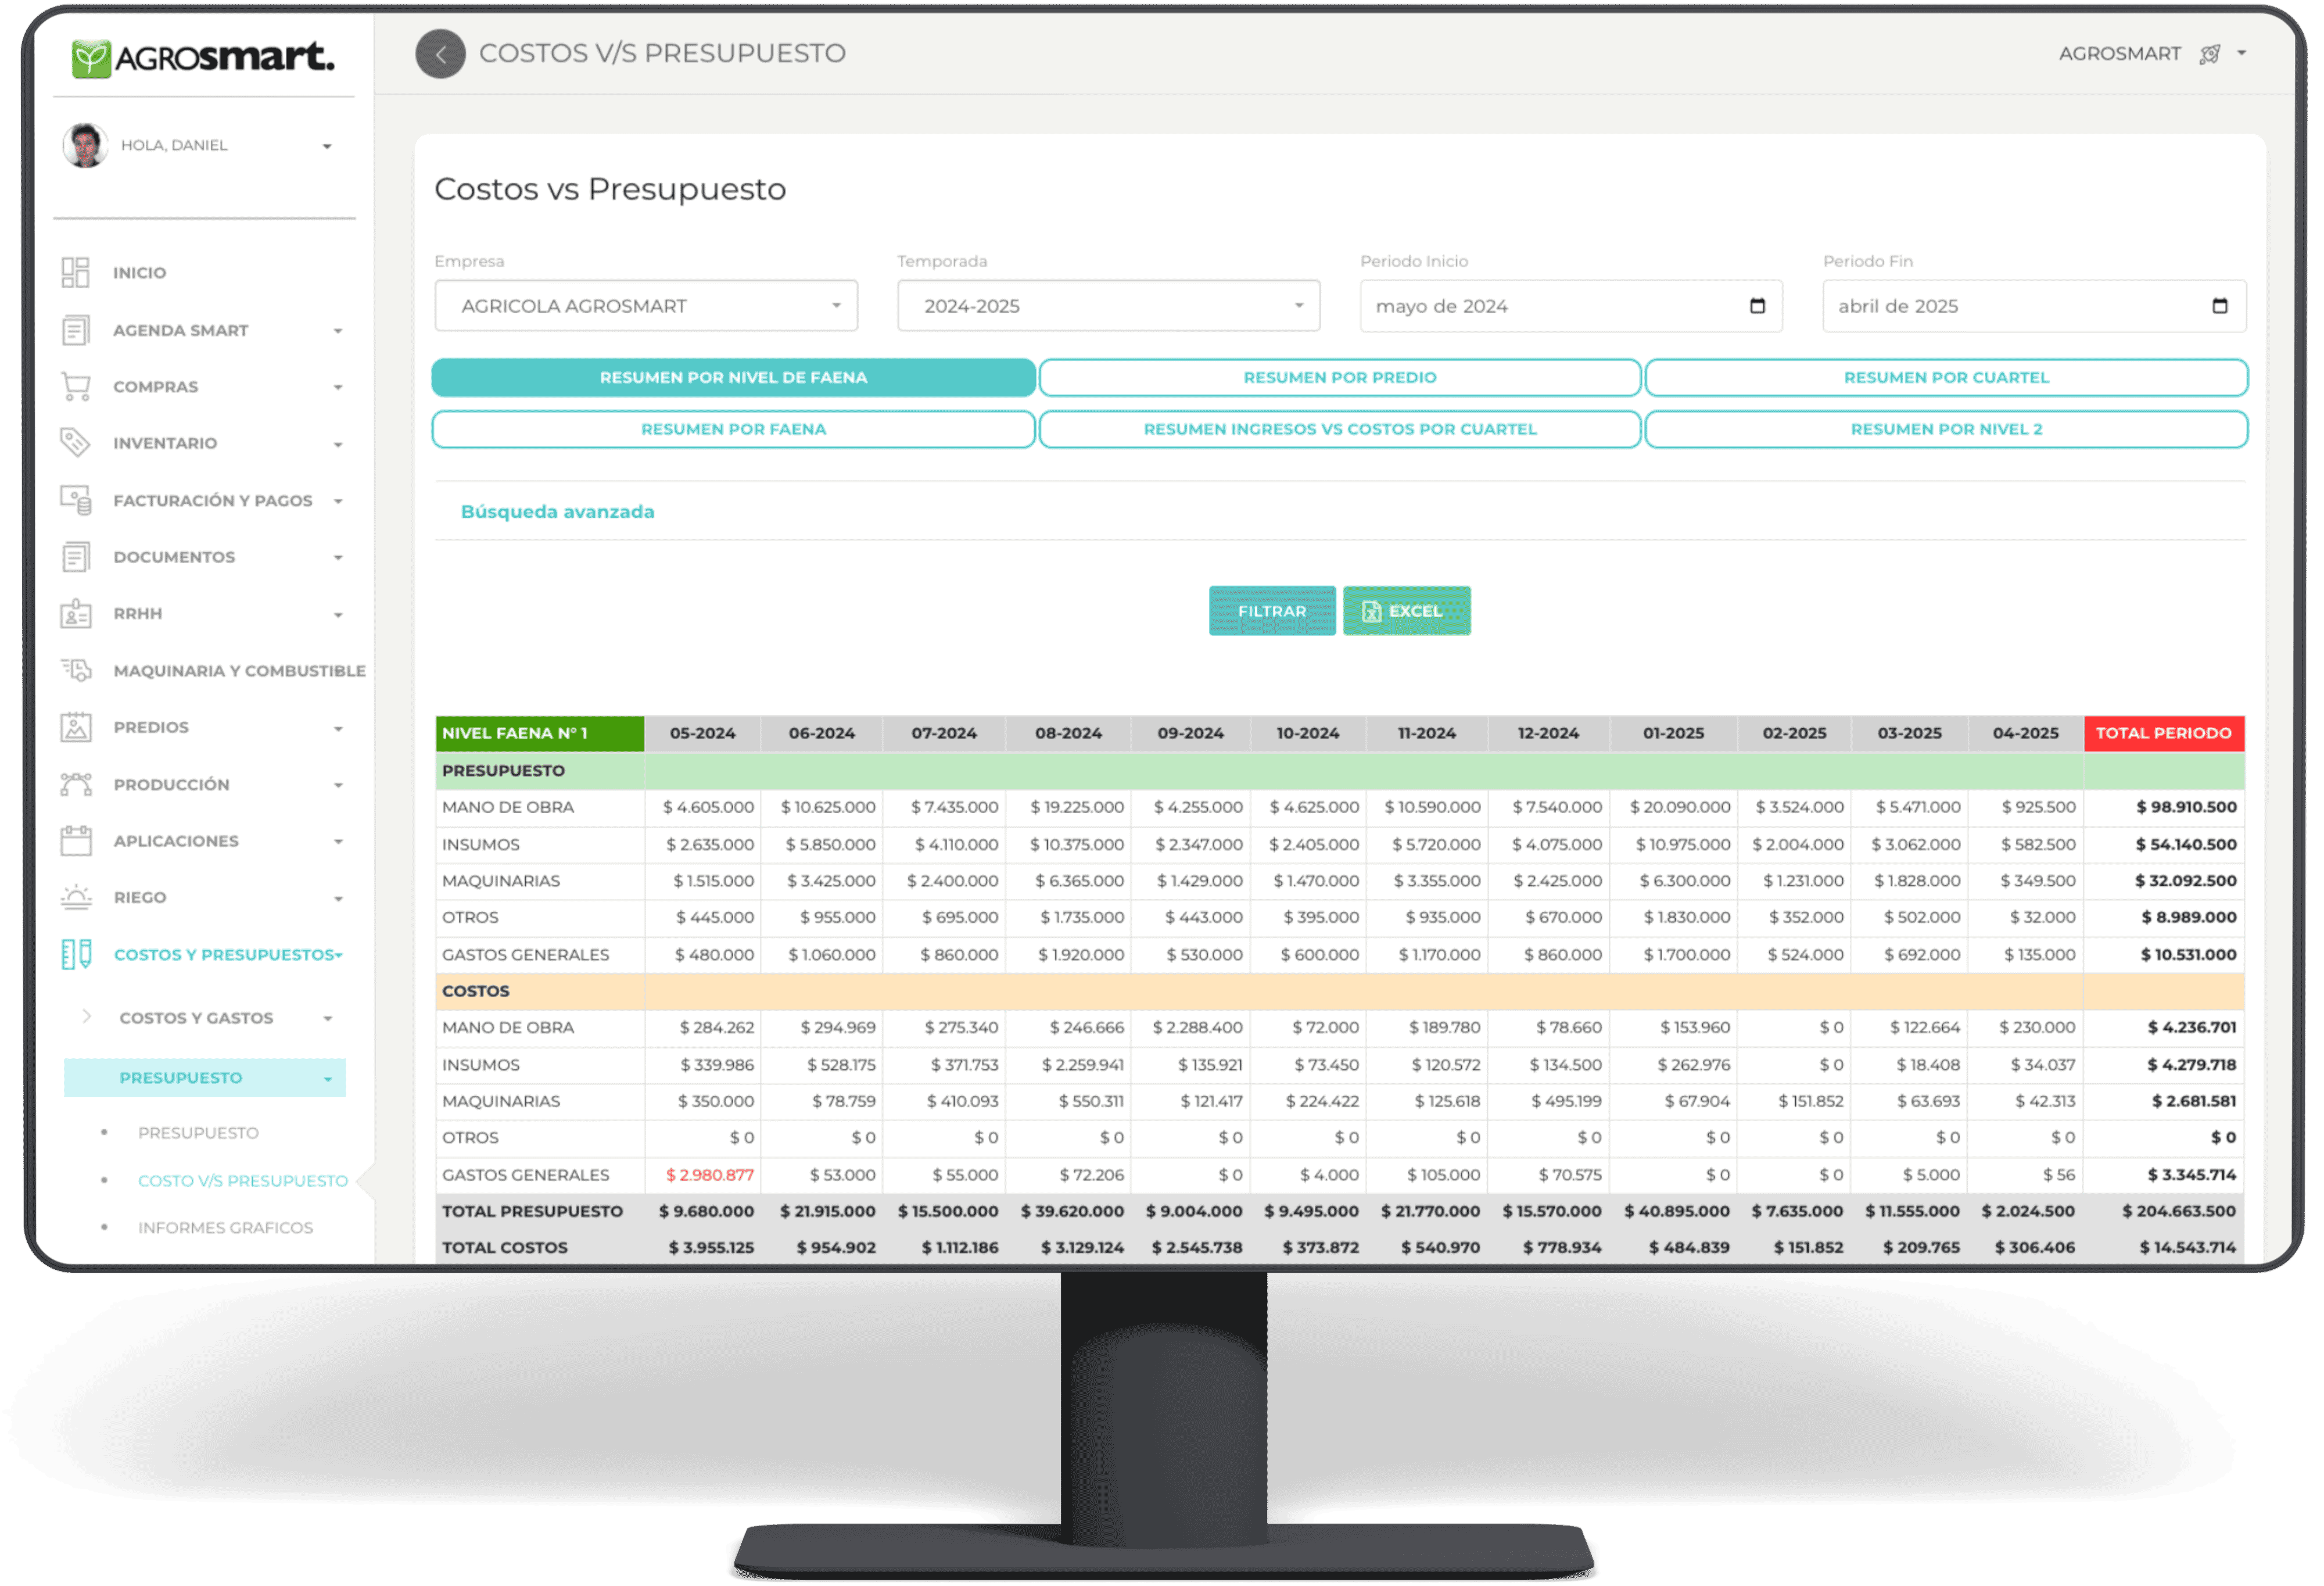Open Búsqueda avanzada link
Viewport: 2324px width, 1586px height.
[557, 512]
